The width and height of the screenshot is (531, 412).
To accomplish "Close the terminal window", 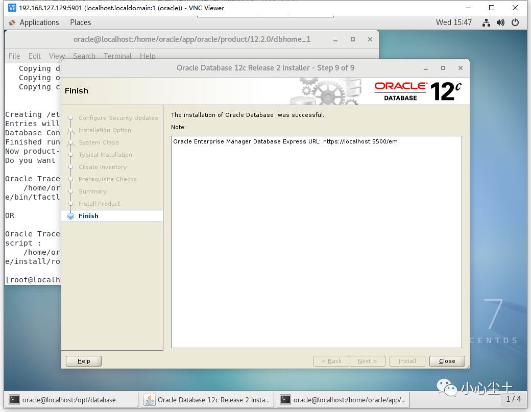I will pos(370,40).
